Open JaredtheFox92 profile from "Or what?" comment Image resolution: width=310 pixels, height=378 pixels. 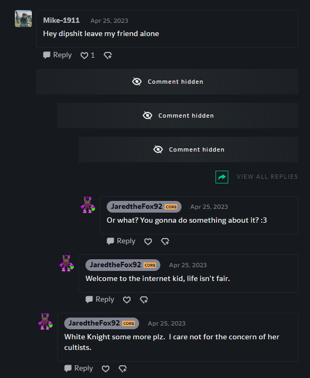pos(136,207)
